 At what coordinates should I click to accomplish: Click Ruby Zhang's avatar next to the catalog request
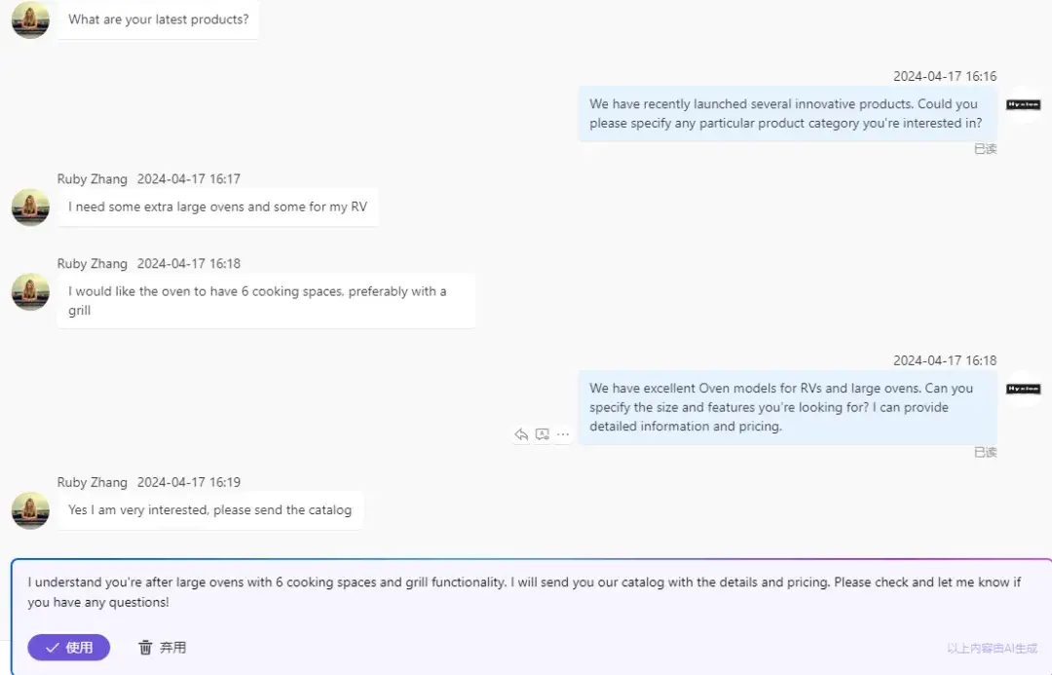click(30, 510)
